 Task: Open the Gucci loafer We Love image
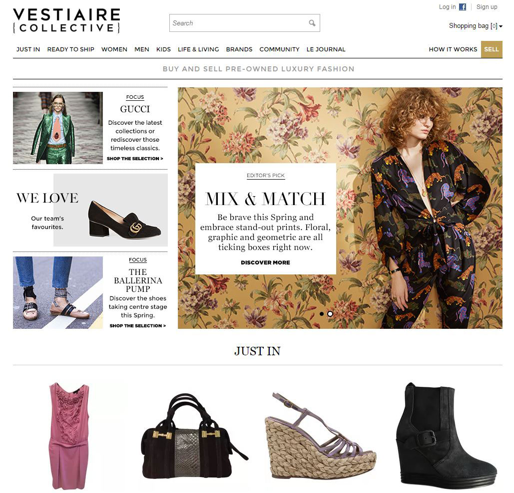tap(110, 210)
